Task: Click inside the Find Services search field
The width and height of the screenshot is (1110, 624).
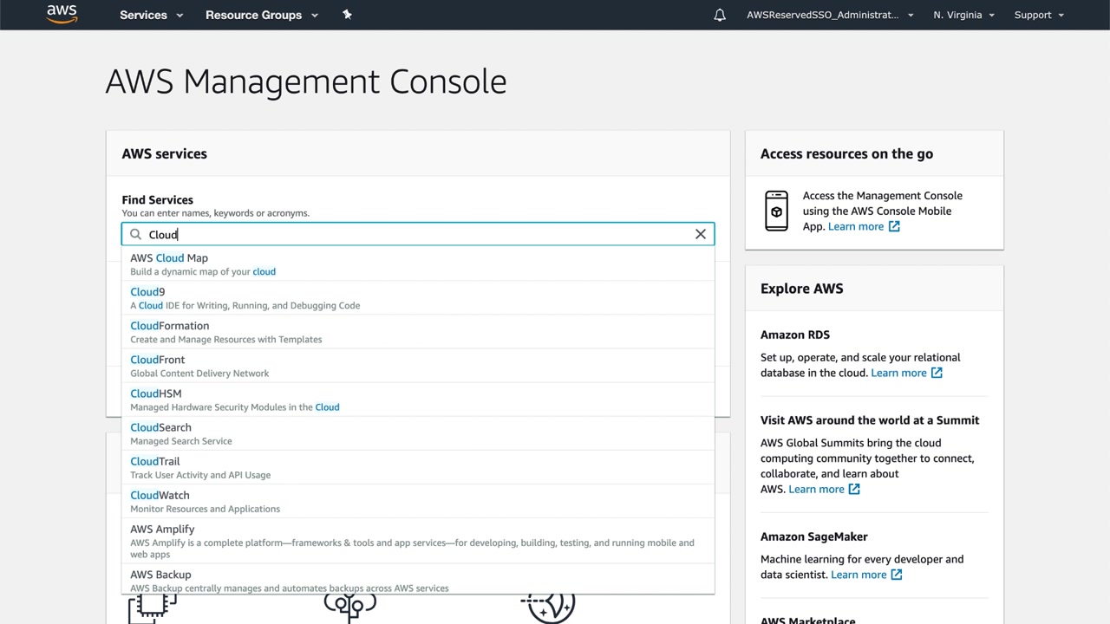Action: pyautogui.click(x=416, y=234)
